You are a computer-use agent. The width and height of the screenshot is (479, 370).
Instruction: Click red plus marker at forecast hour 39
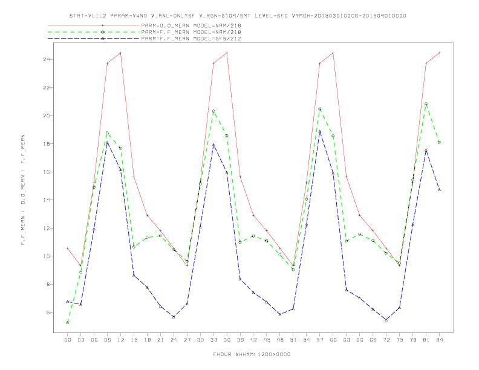240,177
